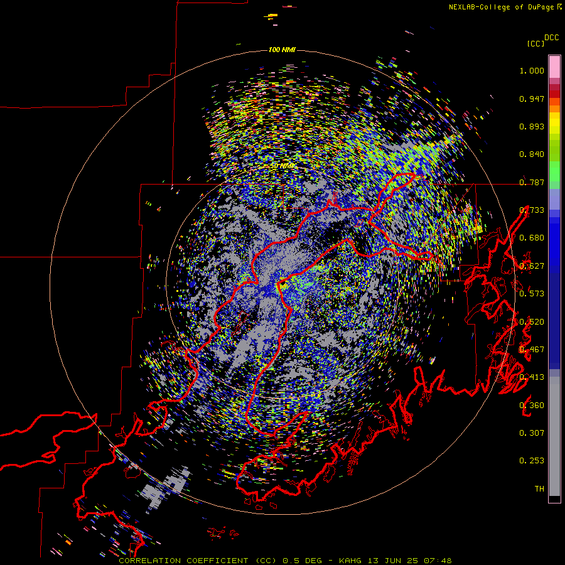Image resolution: width=565 pixels, height=565 pixels.
Task: Click the 0.413 legend value
Action: (x=532, y=377)
